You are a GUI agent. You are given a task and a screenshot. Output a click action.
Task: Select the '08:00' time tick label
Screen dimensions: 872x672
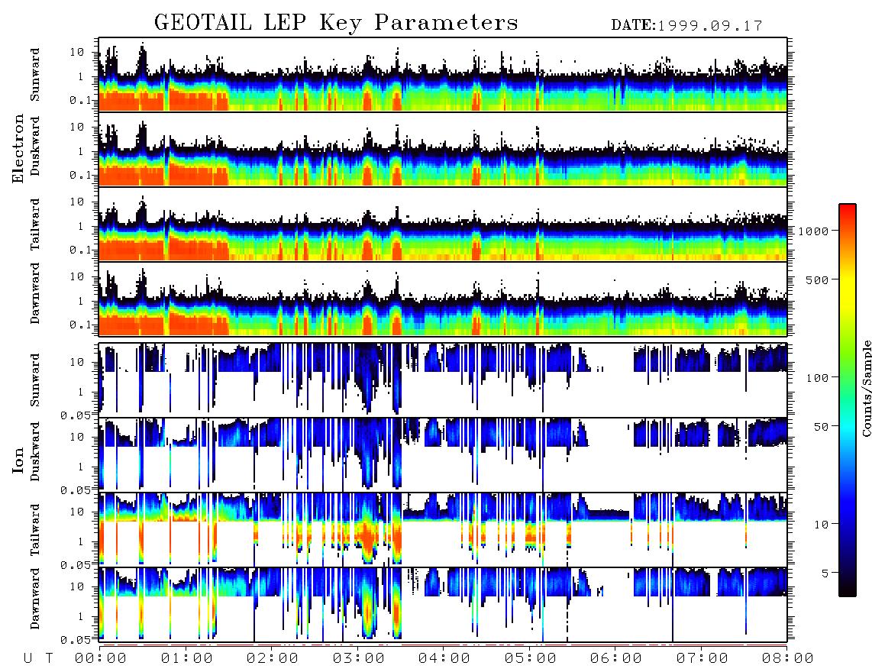788,658
